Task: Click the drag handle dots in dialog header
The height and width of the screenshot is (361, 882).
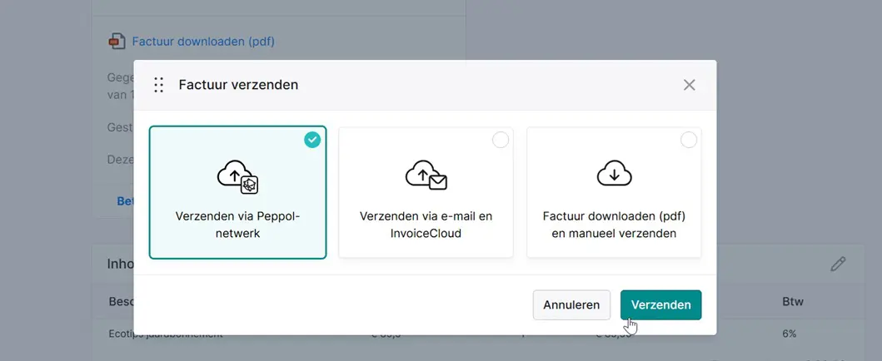Action: 158,85
